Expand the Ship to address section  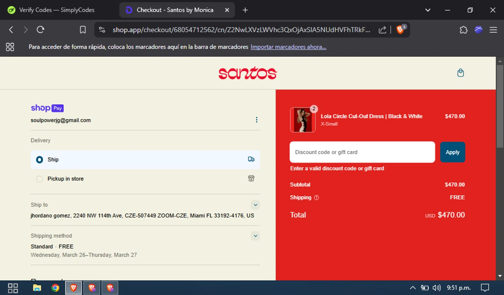tap(255, 205)
